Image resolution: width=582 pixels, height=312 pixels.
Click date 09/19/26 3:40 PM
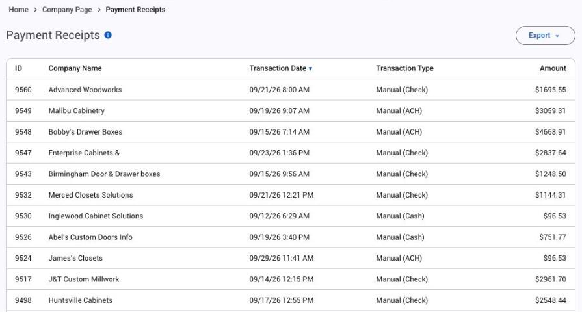279,237
